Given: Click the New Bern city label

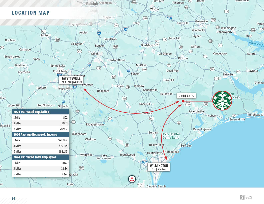Looking at the screenshot, I should point(229,74).
